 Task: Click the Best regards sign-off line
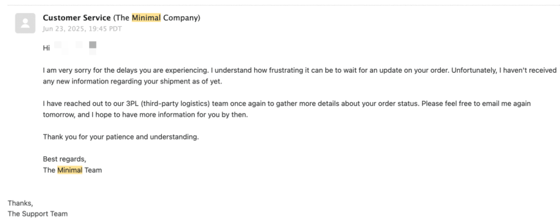pyautogui.click(x=64, y=159)
